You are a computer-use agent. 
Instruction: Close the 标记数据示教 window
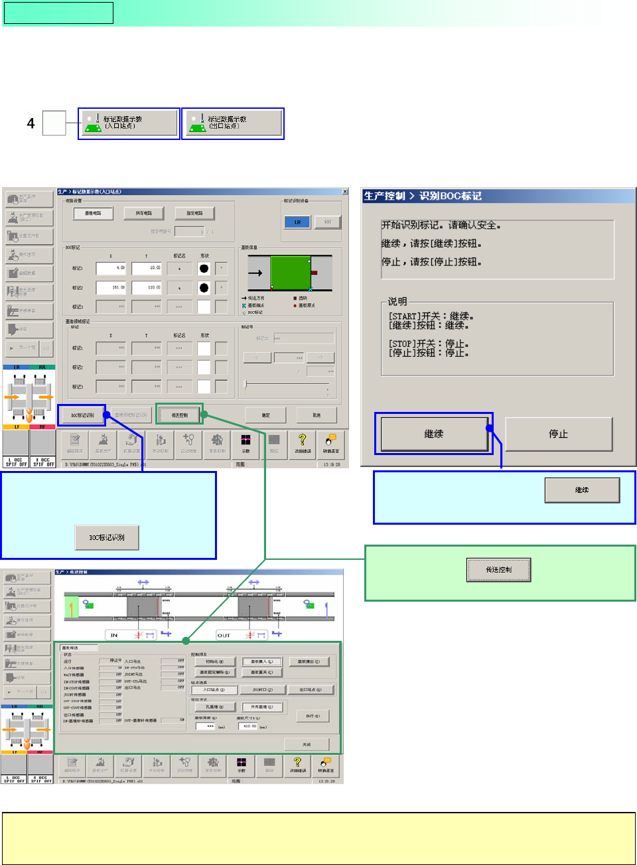click(344, 192)
